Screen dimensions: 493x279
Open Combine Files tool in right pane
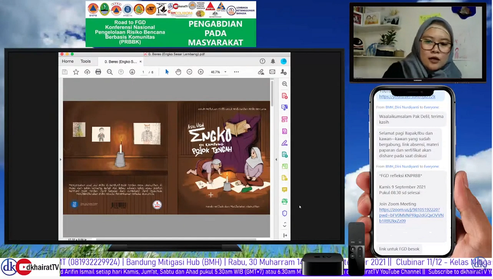click(284, 107)
